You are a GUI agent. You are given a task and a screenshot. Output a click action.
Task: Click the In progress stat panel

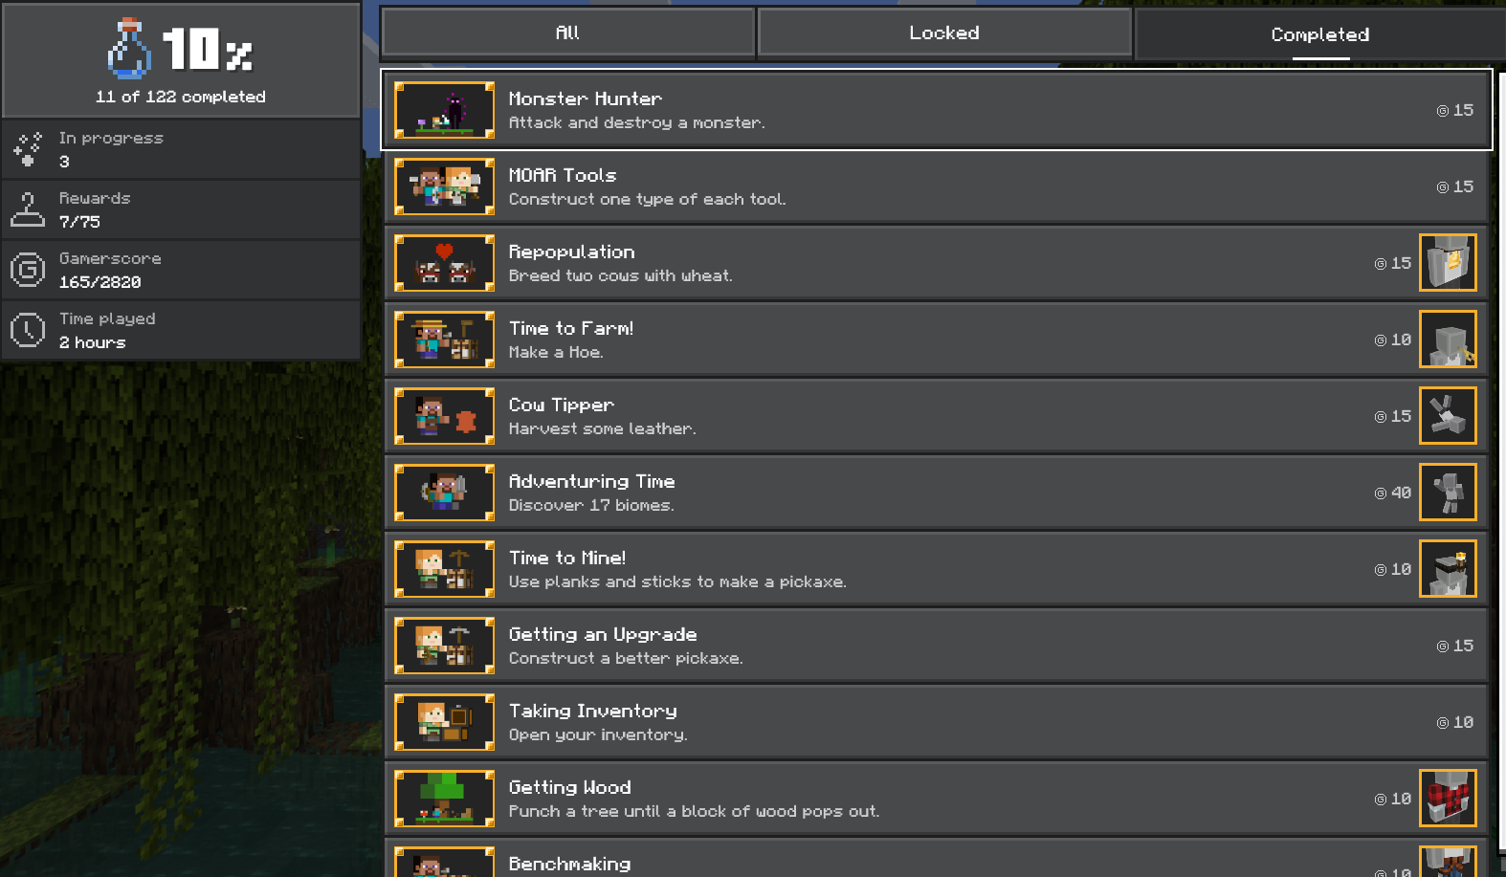181,149
